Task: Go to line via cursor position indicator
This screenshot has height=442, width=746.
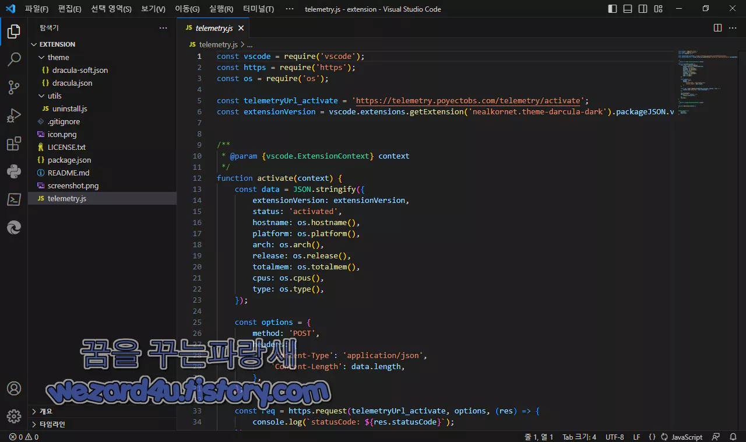Action: pos(539,437)
